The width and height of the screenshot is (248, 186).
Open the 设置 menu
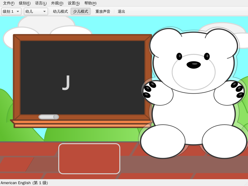74,3
